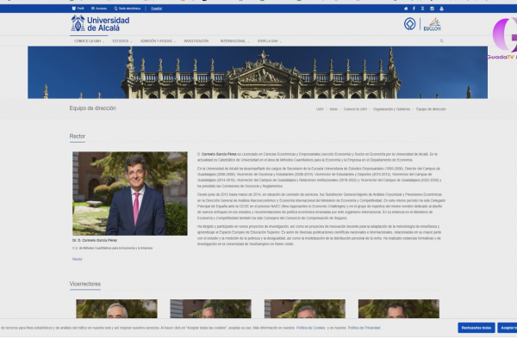The image size is (517, 344).
Task: Click the name Dr. D. Carmelo García Pérez
Action: [x=95, y=240]
